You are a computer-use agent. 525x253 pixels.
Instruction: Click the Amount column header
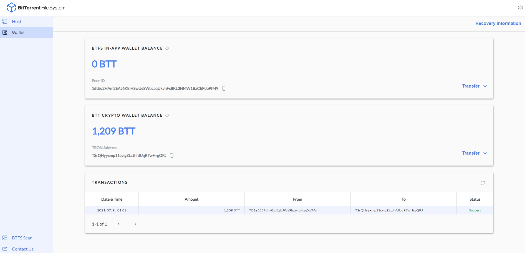point(191,199)
